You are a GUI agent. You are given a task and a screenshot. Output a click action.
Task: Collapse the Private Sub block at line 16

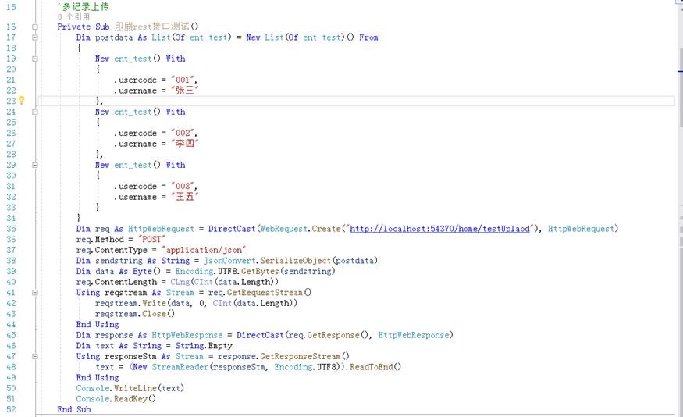[35, 27]
